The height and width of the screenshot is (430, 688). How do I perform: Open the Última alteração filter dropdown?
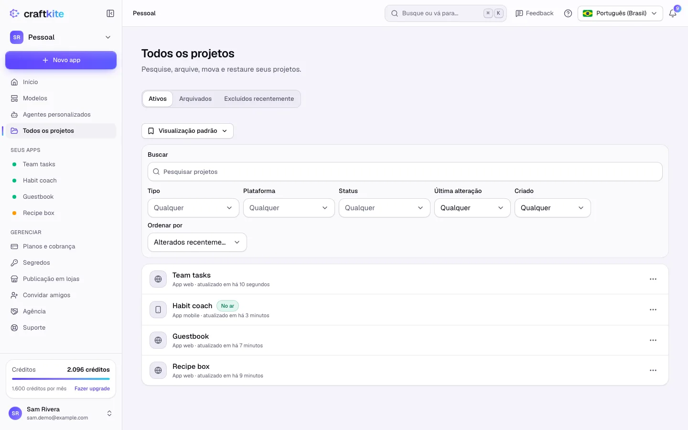pyautogui.click(x=472, y=208)
